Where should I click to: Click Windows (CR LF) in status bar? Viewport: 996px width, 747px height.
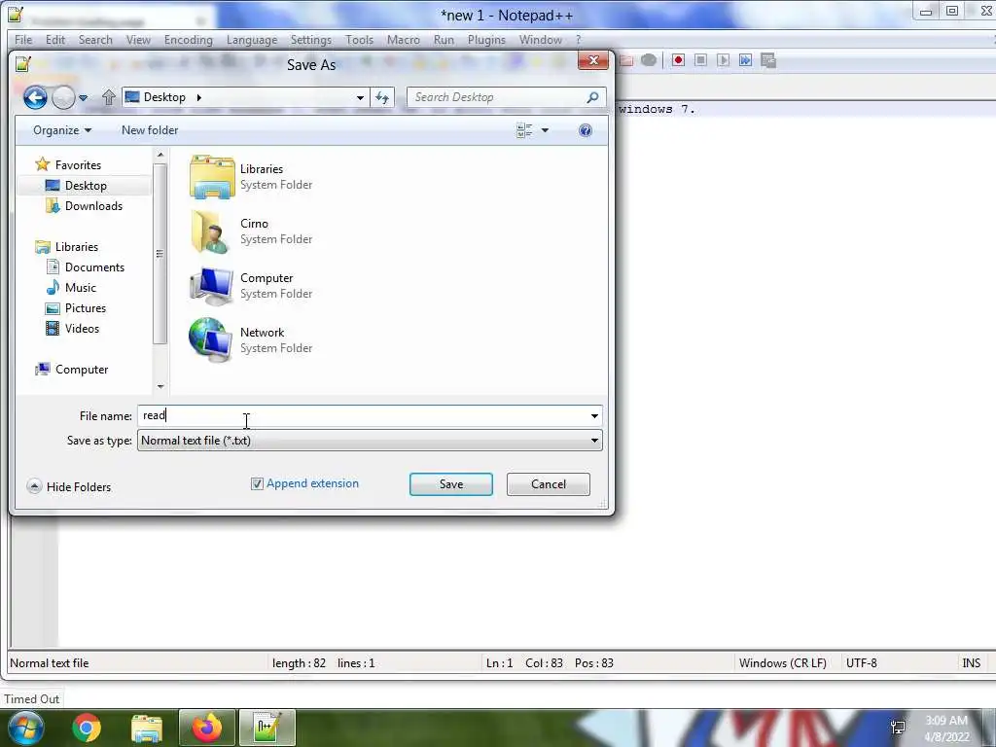coord(783,663)
